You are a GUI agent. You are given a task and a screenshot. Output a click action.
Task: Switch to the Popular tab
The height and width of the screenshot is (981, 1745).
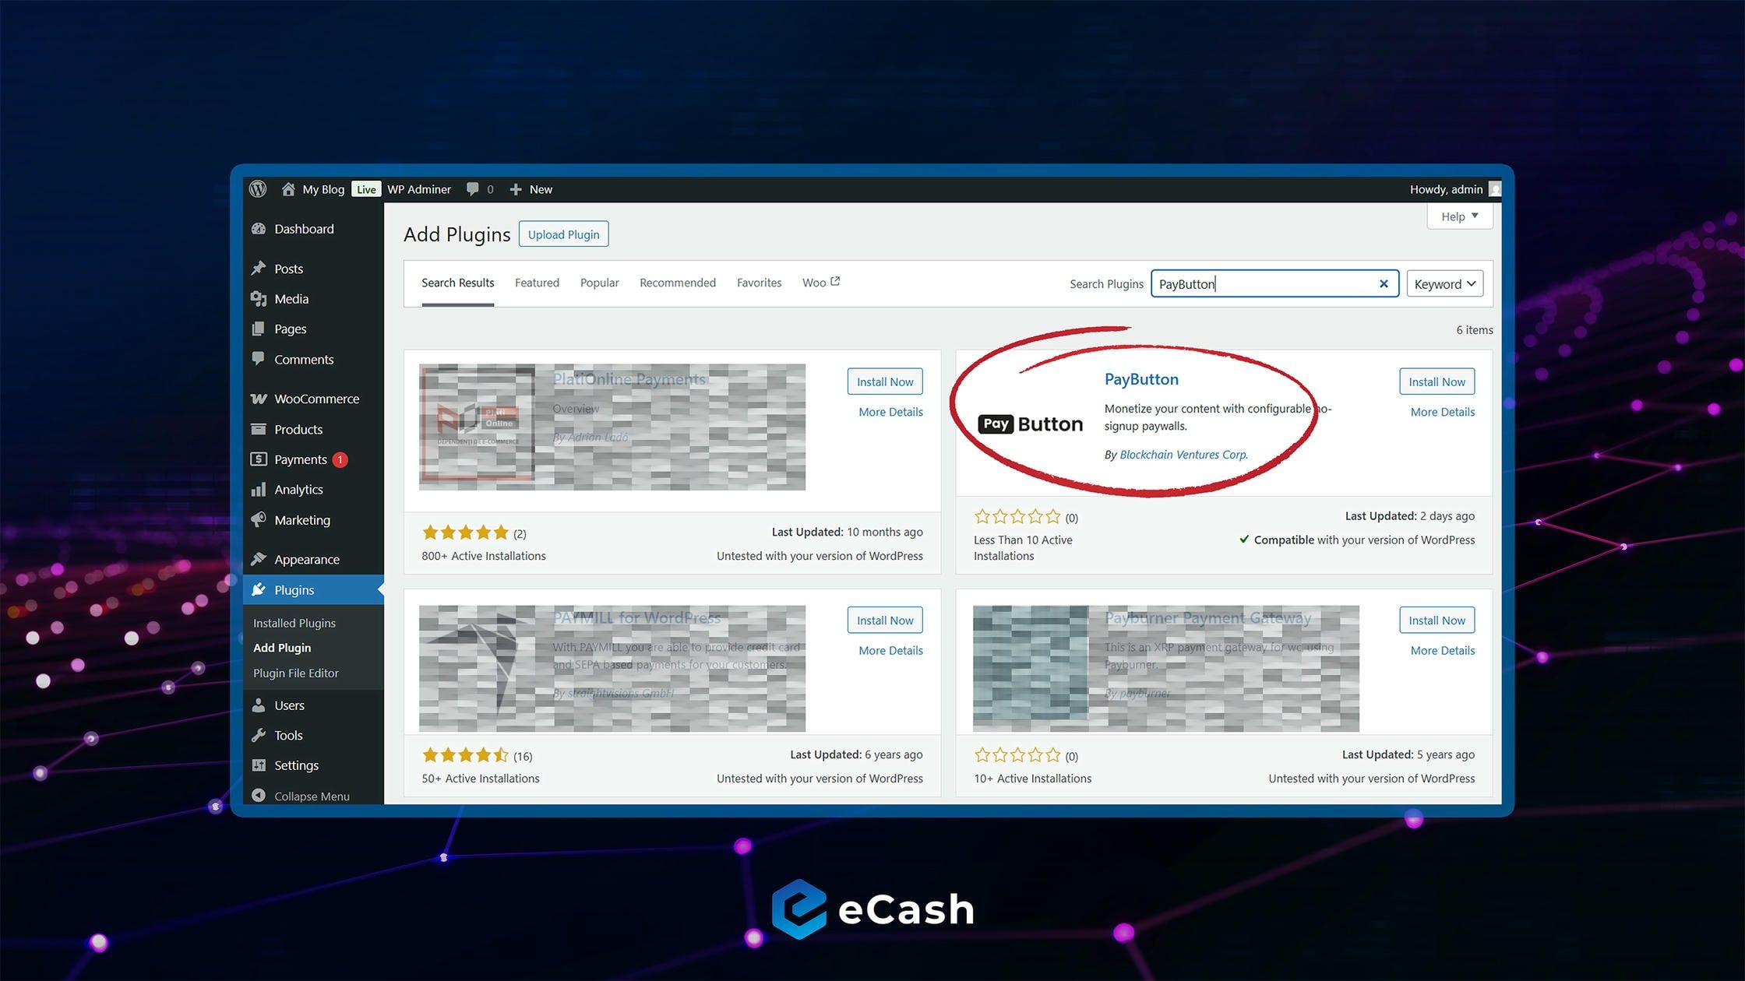click(599, 283)
